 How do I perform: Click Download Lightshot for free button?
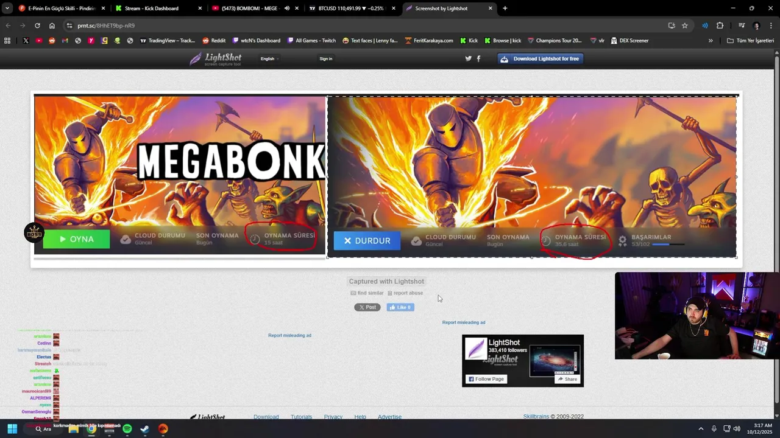tap(541, 58)
